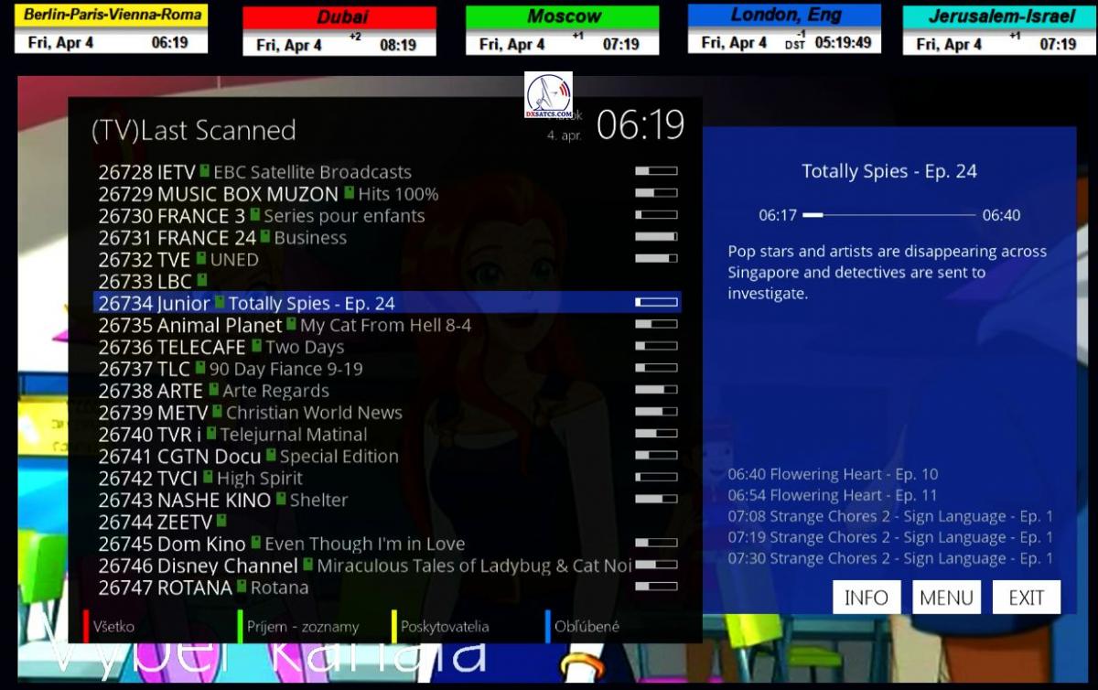Click green icon beside Animal Planet
This screenshot has height=690, width=1098.
point(291,324)
